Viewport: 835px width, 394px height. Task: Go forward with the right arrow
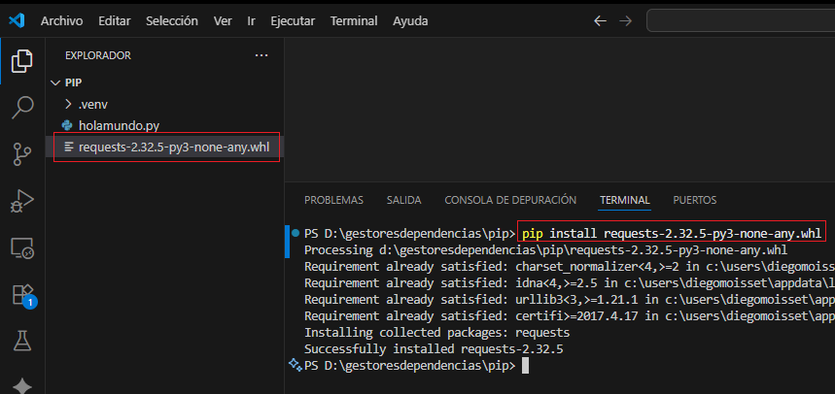[x=627, y=20]
